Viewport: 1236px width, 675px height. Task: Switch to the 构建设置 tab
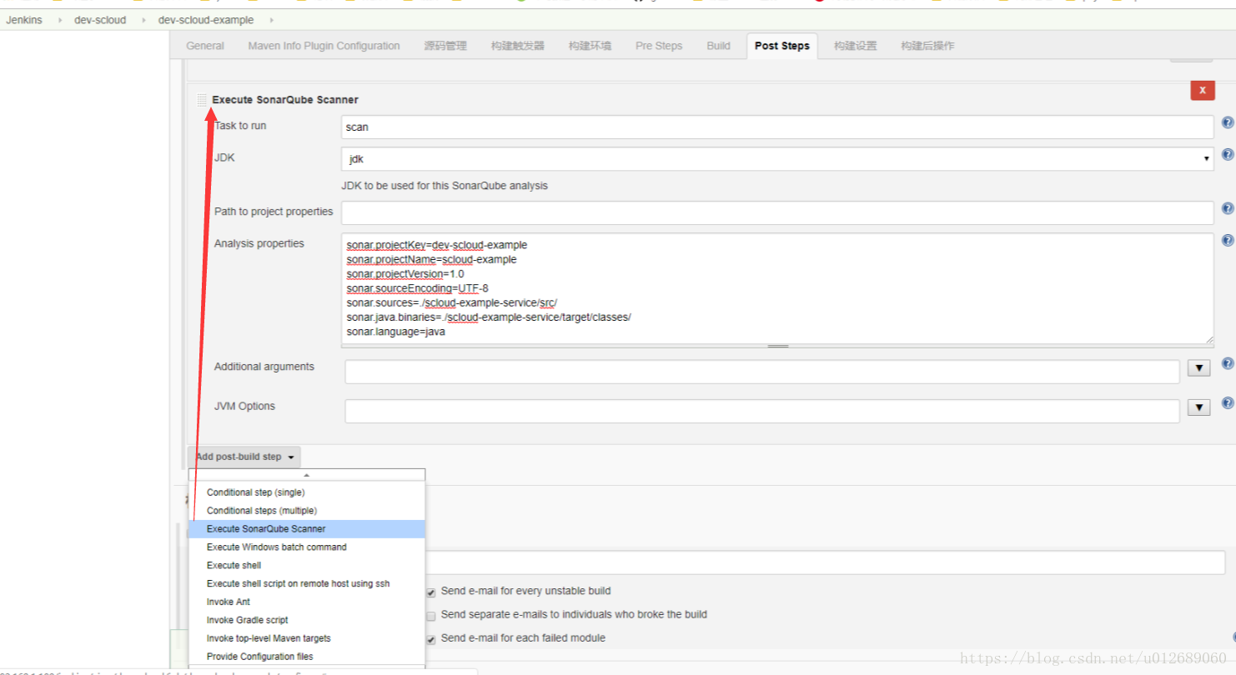[x=856, y=46]
